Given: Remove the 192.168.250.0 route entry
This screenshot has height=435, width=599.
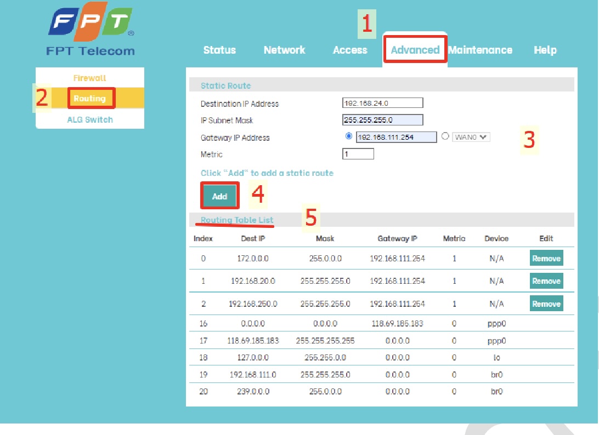Looking at the screenshot, I should [546, 304].
